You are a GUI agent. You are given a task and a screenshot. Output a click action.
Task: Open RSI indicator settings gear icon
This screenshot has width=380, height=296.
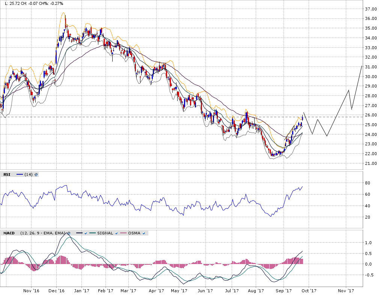pyautogui.click(x=36, y=174)
